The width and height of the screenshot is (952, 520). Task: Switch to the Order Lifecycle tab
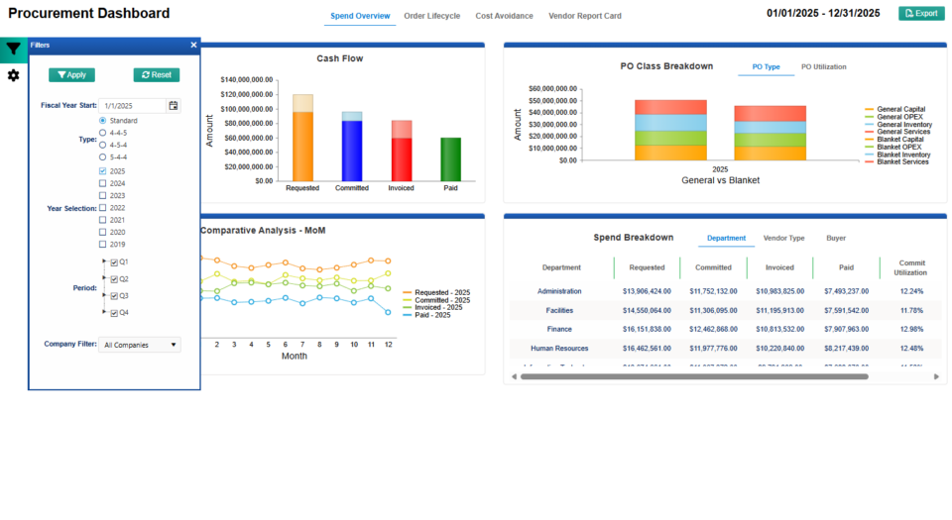431,16
